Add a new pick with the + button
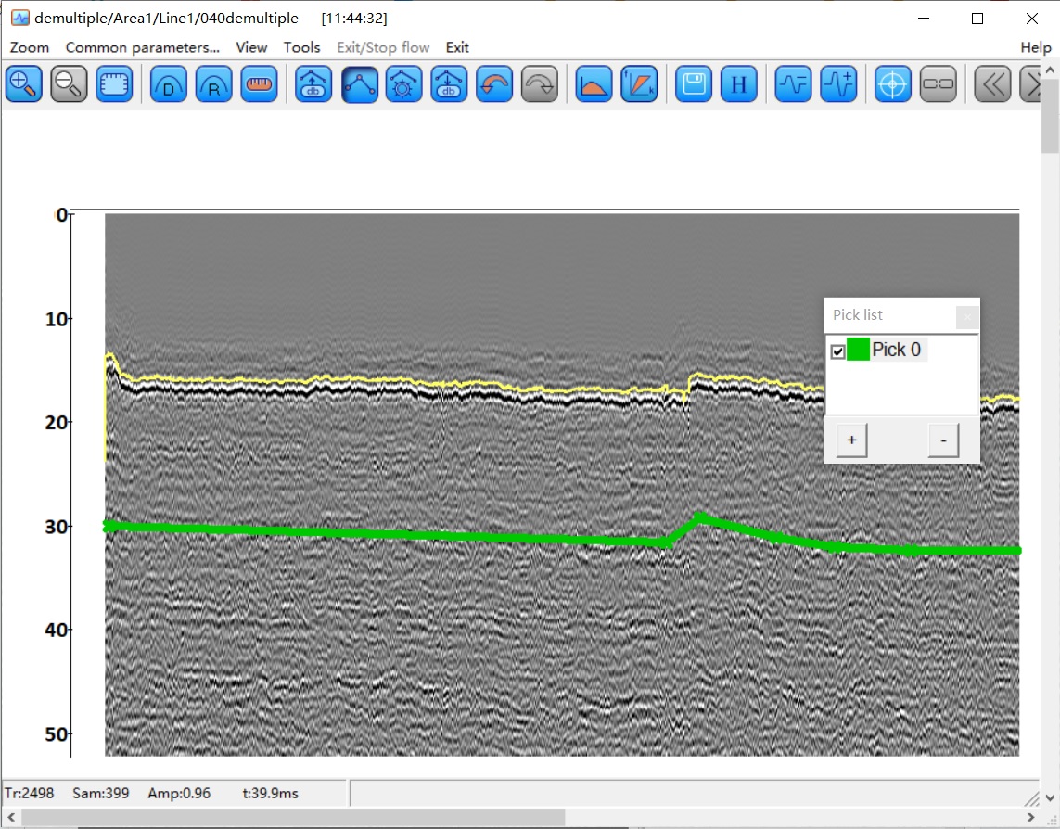The image size is (1060, 829). [x=851, y=440]
